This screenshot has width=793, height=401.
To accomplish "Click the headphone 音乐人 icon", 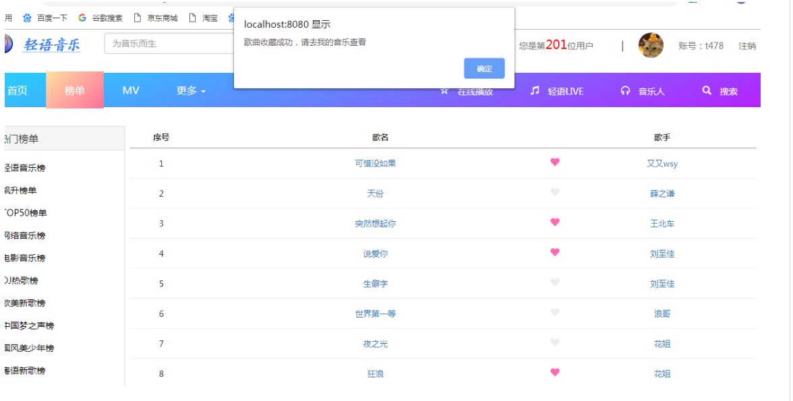I will click(625, 91).
